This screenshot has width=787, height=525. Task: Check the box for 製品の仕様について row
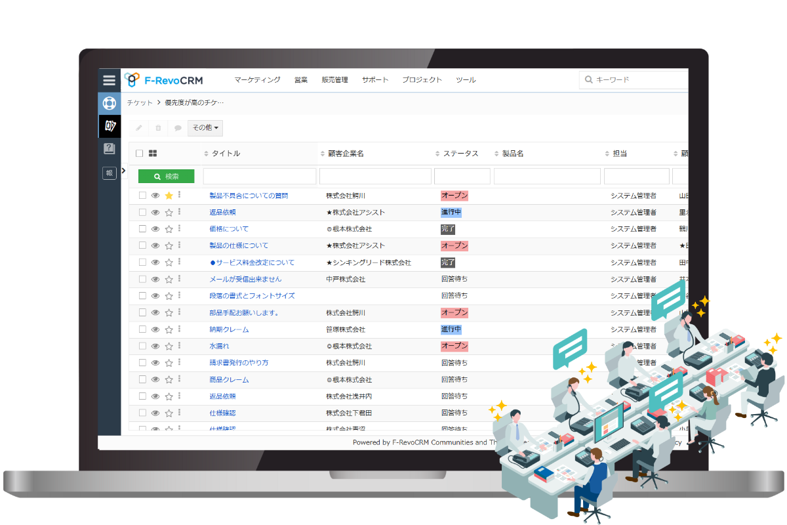pos(142,246)
